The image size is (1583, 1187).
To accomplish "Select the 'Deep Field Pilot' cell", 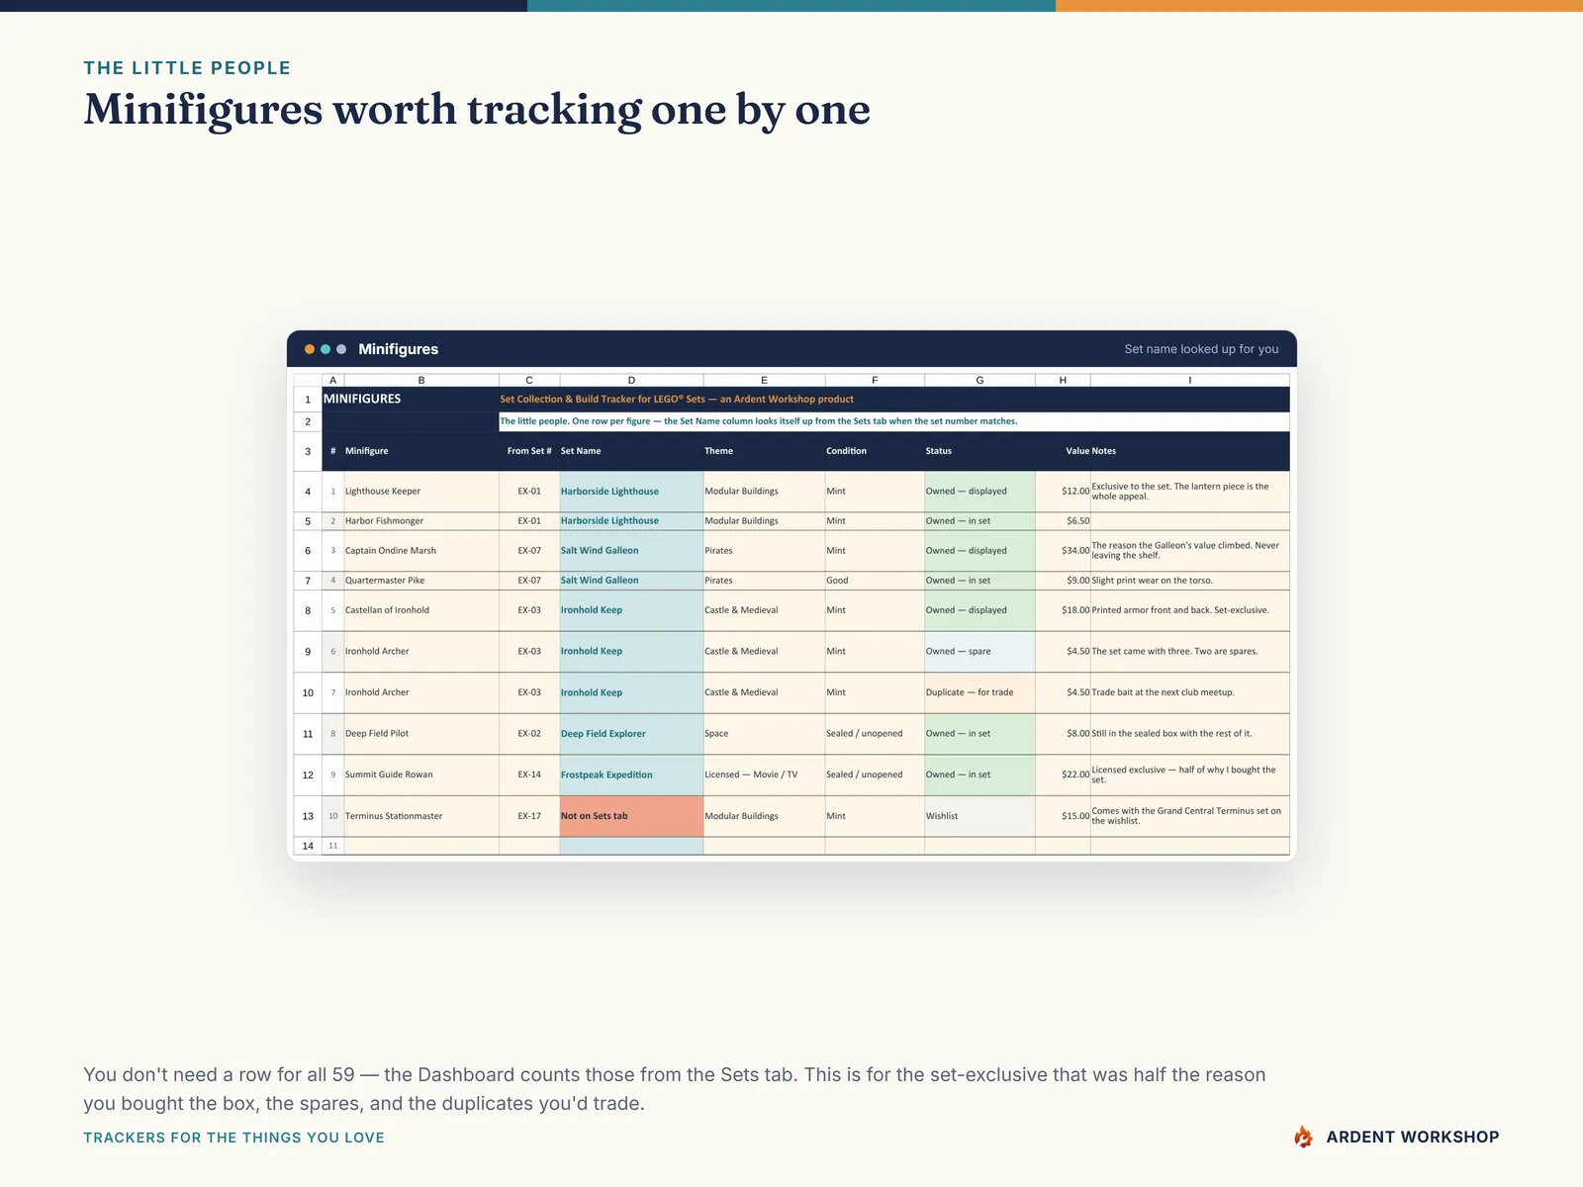I will click(x=421, y=734).
